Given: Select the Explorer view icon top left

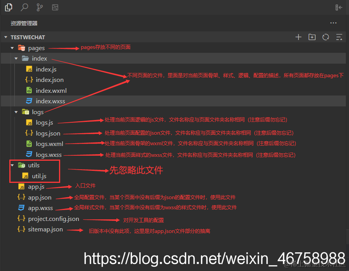Looking at the screenshot, I should click(9, 7).
